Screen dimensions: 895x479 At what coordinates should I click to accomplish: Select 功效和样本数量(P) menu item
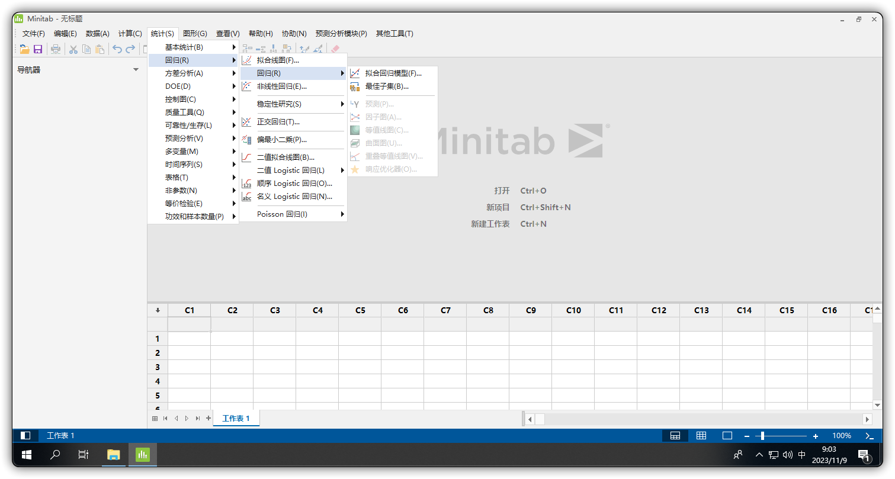coord(193,217)
